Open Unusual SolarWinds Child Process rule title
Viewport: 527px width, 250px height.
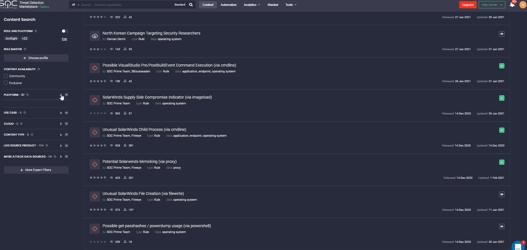coord(144,129)
